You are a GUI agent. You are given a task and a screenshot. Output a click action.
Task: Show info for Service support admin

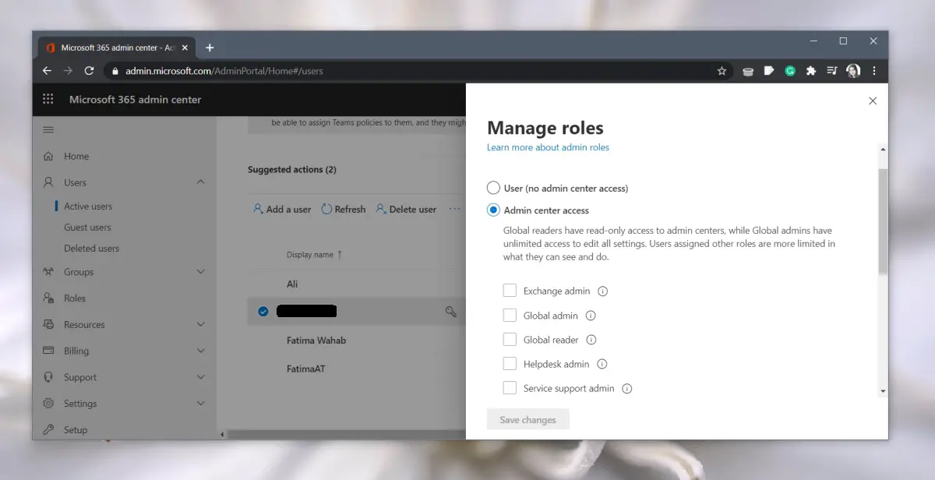pos(627,389)
